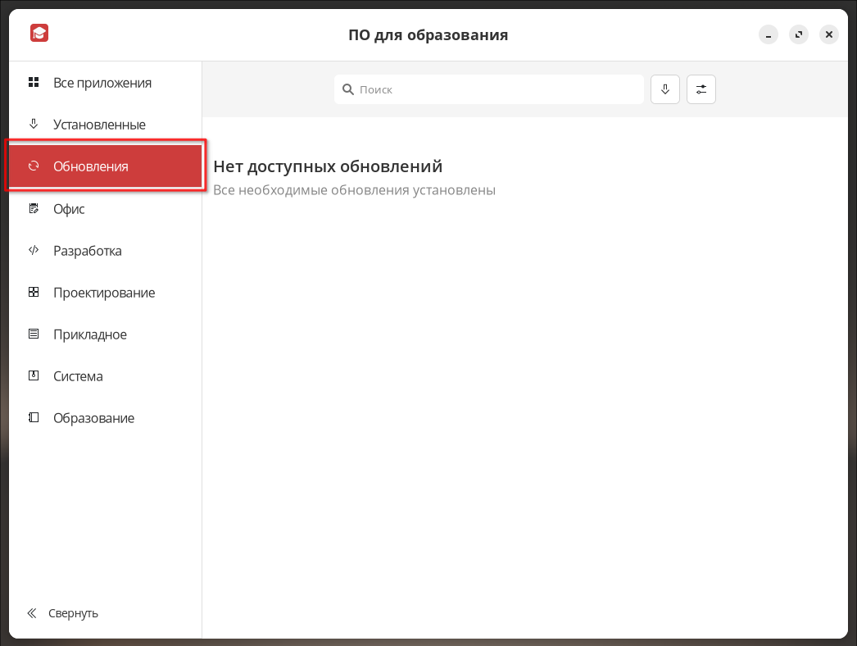The image size is (857, 646).
Task: Show the Образование category
Action: pos(93,418)
